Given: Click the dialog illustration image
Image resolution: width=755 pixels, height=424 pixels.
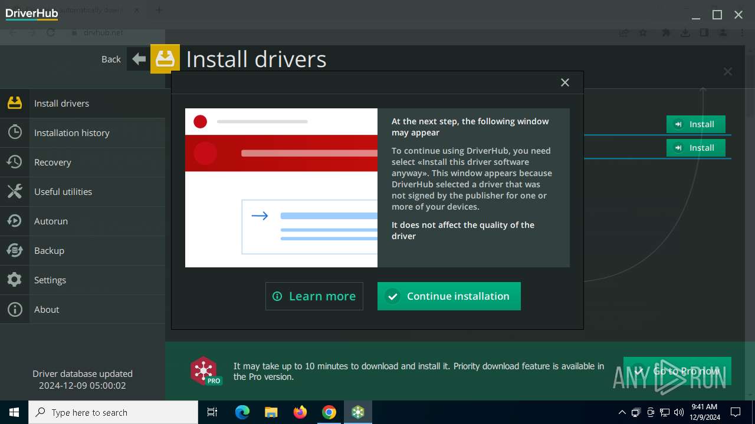Looking at the screenshot, I should [x=281, y=188].
